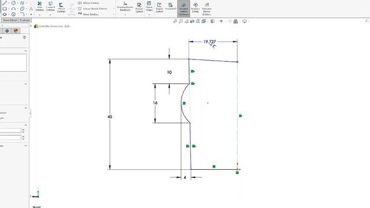
Task: Click the Convert Entities tool
Action: pyautogui.click(x=50, y=6)
